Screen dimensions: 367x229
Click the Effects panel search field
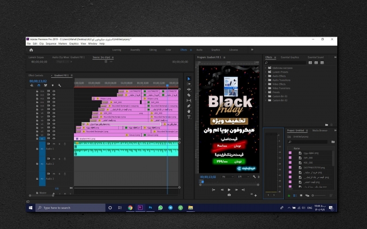286,62
